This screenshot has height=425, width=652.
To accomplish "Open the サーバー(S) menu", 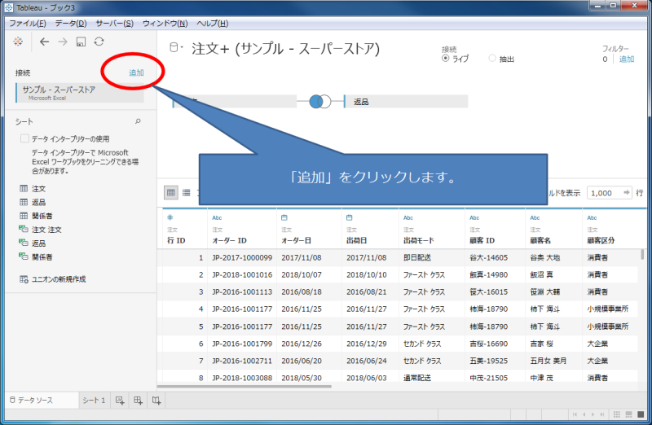I will click(114, 24).
